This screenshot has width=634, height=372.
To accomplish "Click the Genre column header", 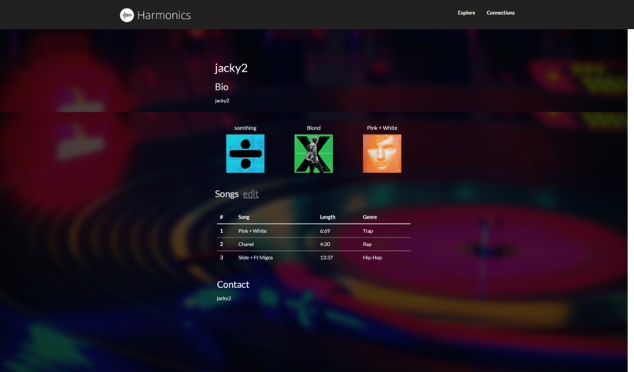I will point(370,217).
